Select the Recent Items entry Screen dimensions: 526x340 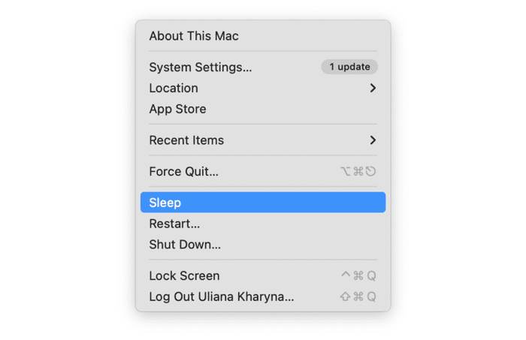coord(186,140)
